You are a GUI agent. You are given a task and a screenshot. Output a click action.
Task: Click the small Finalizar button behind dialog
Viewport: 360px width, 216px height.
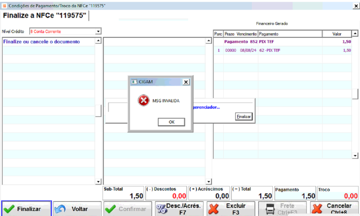pos(243,117)
